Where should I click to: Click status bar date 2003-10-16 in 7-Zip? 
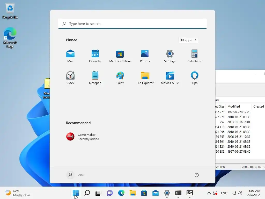click(x=253, y=167)
